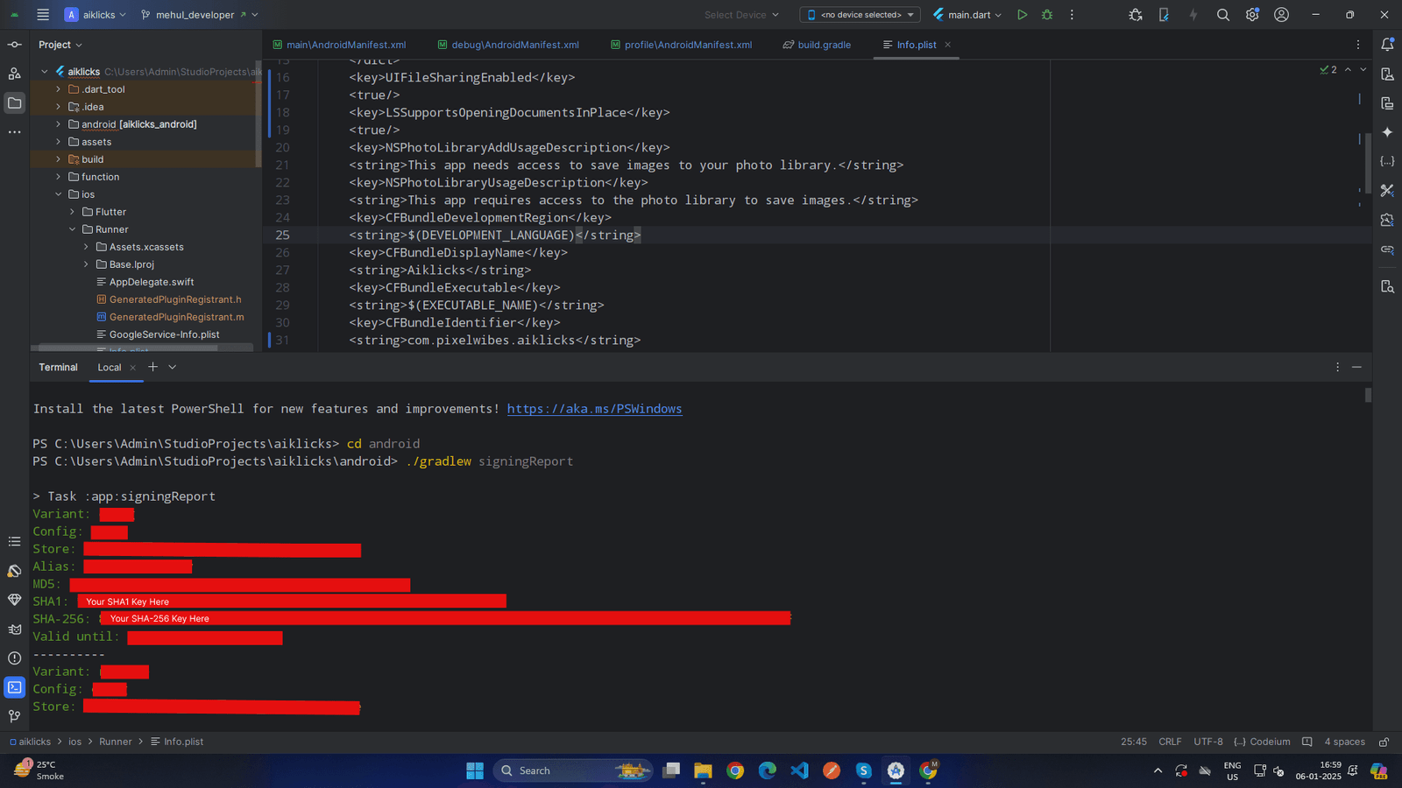Open the Git tool window icon
Image resolution: width=1402 pixels, height=788 pixels.
15,716
